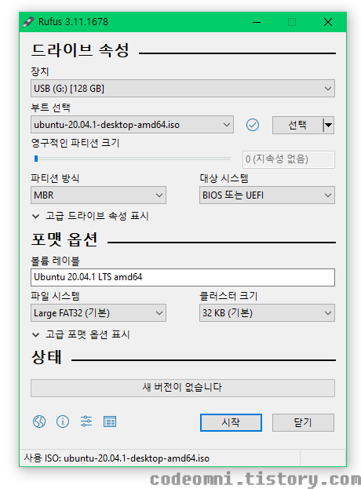Open the arrow next to 선택 button
The width and height of the screenshot is (361, 489).
(328, 126)
